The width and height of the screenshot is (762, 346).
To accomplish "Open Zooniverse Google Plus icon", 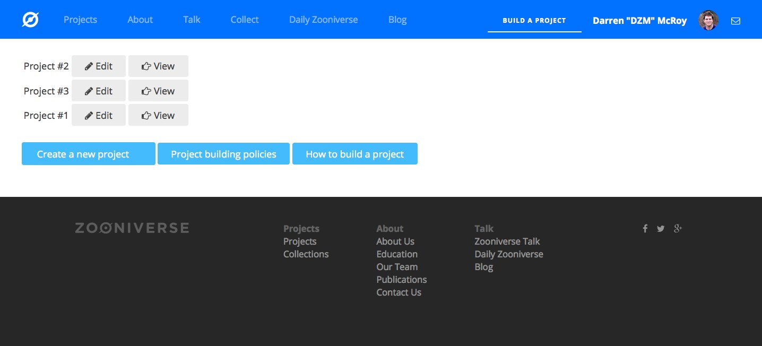I will [678, 229].
